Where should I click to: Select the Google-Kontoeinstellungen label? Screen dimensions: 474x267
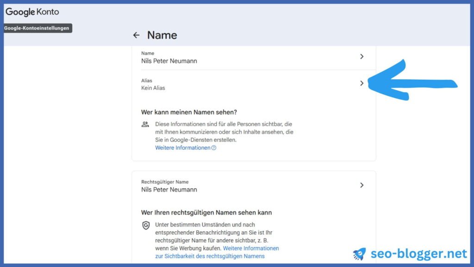click(x=37, y=28)
